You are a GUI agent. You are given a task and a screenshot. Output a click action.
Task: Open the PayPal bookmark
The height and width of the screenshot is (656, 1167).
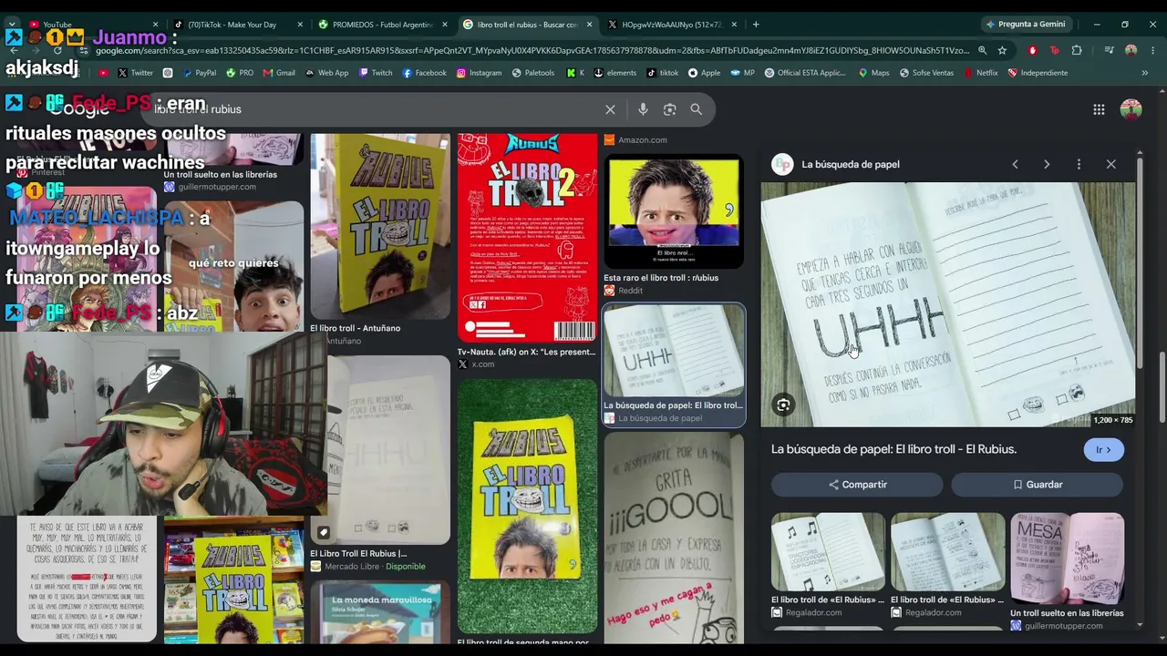pyautogui.click(x=198, y=73)
